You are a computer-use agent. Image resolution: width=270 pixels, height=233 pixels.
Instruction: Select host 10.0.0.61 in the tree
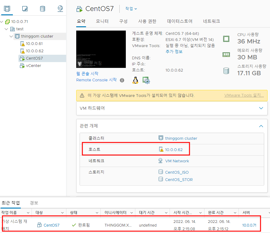34,44
